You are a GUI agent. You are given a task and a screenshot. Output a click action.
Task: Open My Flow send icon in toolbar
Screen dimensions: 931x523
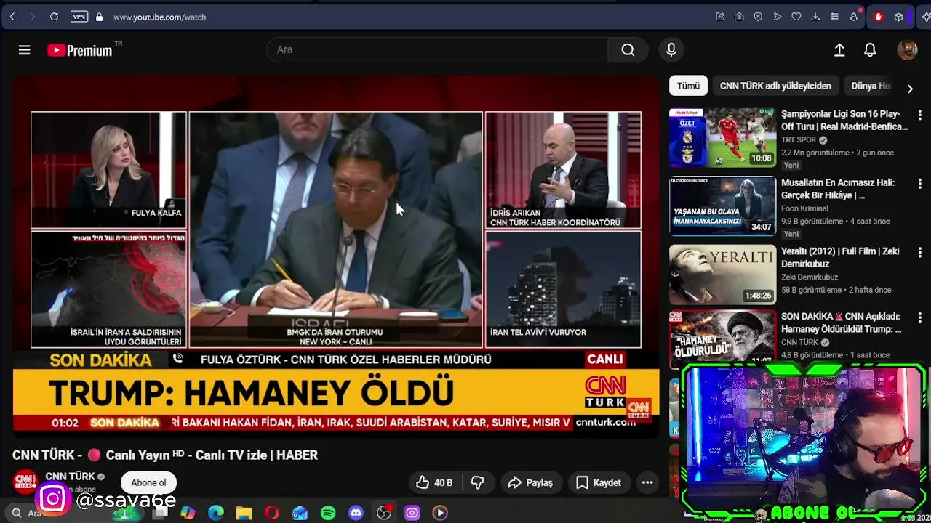pyautogui.click(x=778, y=17)
